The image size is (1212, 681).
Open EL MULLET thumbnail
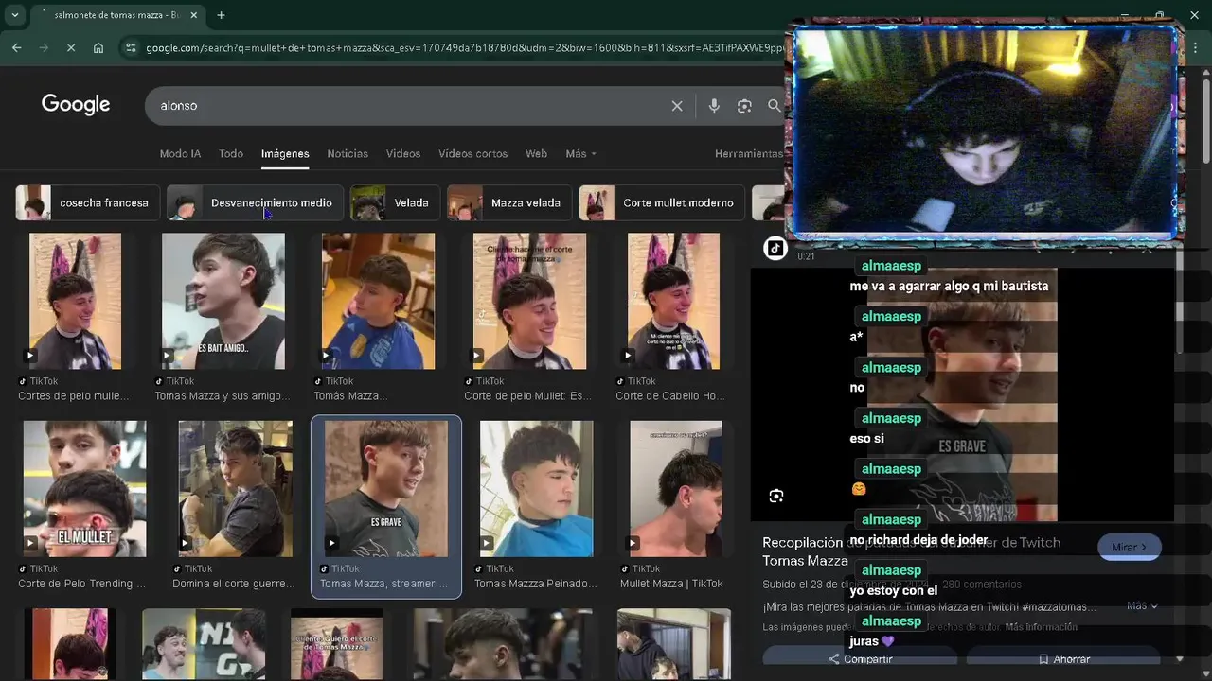pos(84,488)
